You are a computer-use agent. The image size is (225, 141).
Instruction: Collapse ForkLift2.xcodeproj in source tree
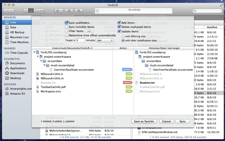(34, 52)
